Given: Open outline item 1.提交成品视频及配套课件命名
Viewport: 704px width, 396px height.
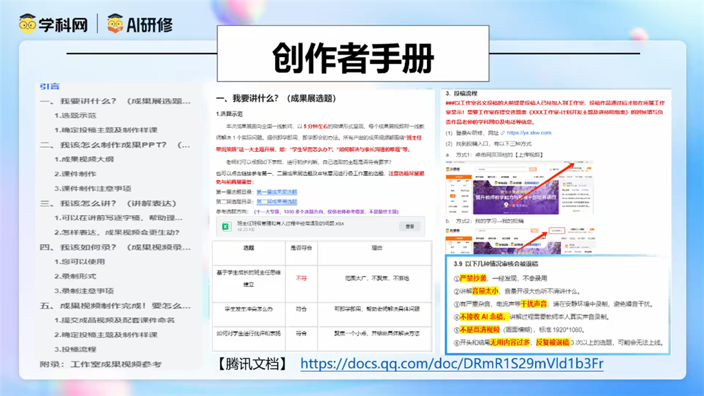Looking at the screenshot, I should [x=115, y=320].
